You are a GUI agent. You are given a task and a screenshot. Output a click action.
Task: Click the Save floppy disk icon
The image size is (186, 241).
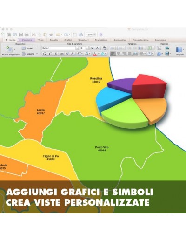[21, 34]
